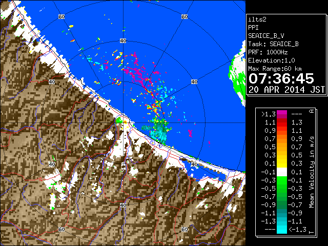Click the 40 km ring label north of center

[123, 41]
